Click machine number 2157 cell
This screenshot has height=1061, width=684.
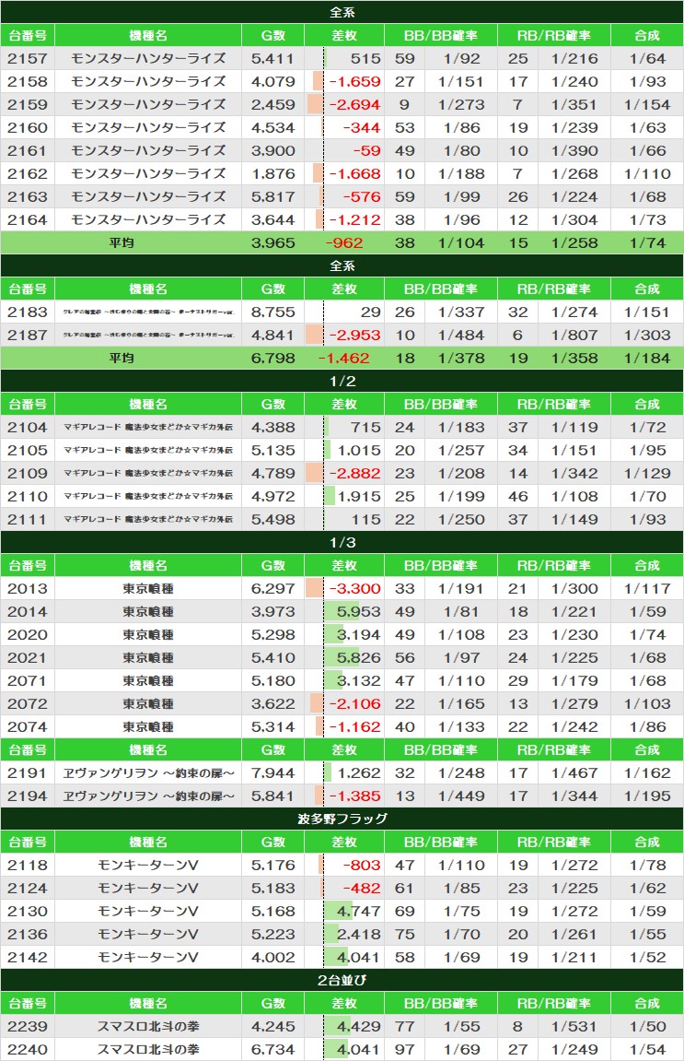click(28, 59)
